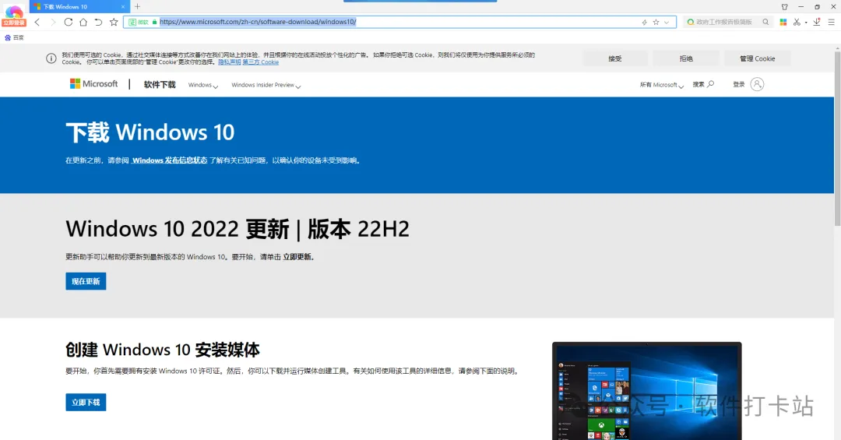Viewport: 841px width, 440px height.
Task: Open the browser hamburger menu
Action: 832,22
